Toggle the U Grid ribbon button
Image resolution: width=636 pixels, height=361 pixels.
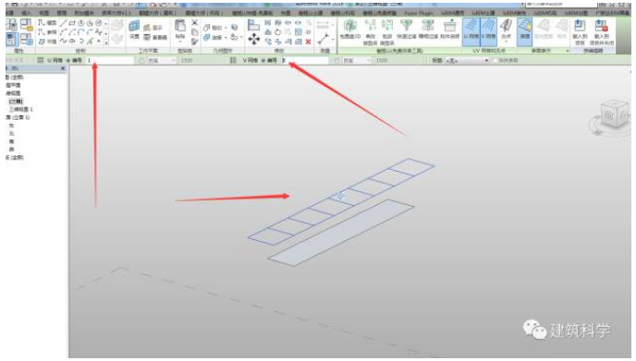pyautogui.click(x=471, y=31)
